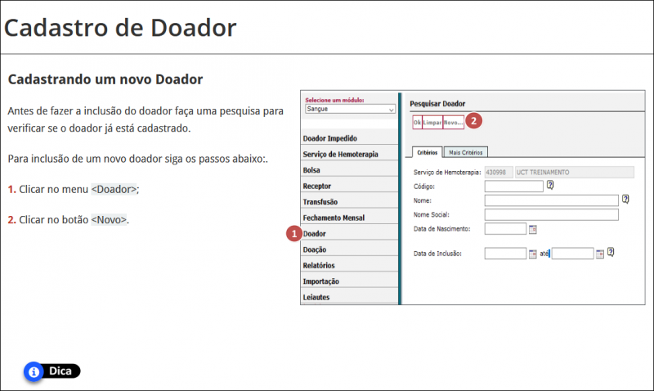The height and width of the screenshot is (391, 654).
Task: Open the Transfusão menu
Action: [350, 201]
